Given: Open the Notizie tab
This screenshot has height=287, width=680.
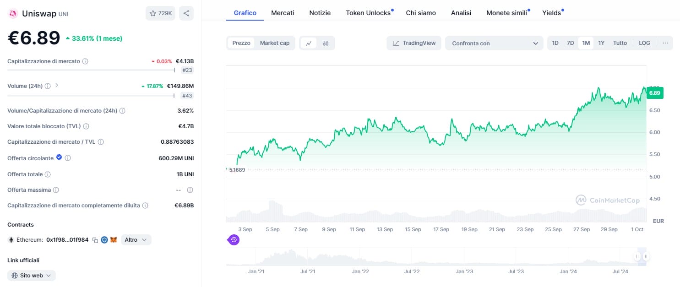Looking at the screenshot, I should coord(320,13).
